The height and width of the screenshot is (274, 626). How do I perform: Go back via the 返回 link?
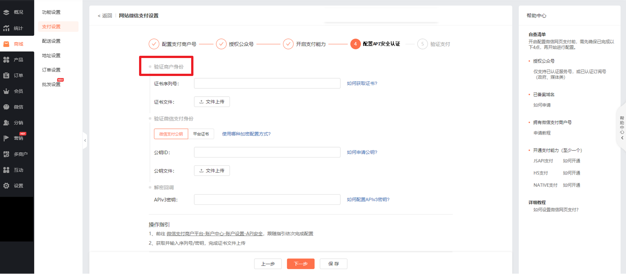105,16
